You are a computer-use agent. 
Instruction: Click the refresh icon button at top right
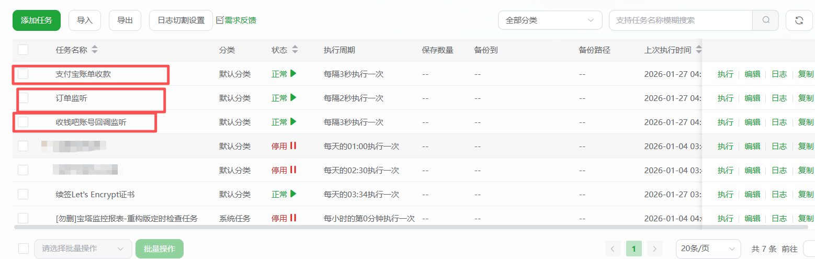point(799,20)
